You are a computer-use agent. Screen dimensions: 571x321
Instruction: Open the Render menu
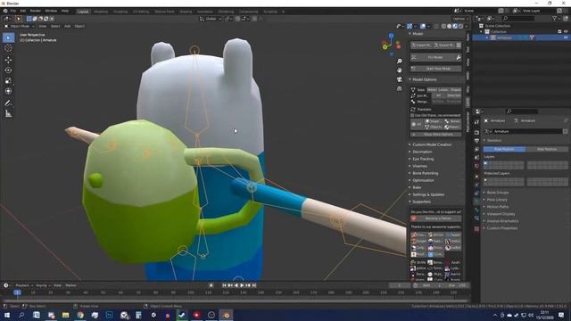click(36, 12)
